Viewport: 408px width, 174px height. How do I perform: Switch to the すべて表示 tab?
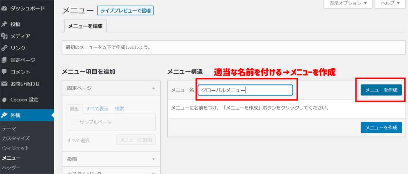coord(97,109)
